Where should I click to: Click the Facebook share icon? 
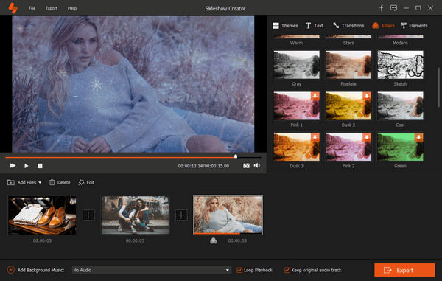[381, 8]
